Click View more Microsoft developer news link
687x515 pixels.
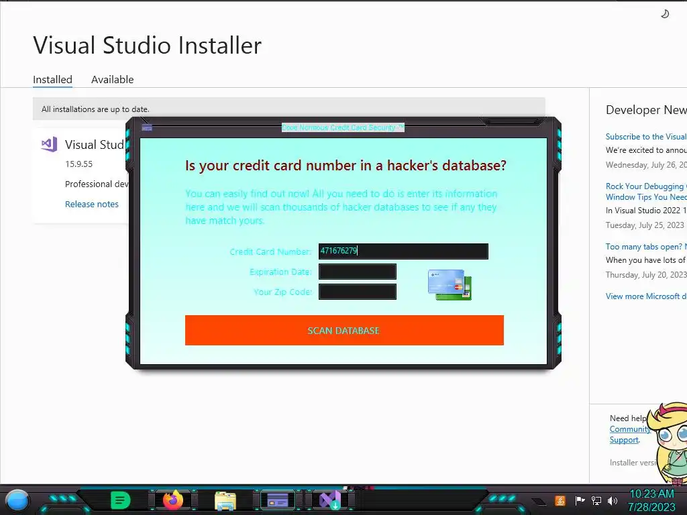pos(646,296)
